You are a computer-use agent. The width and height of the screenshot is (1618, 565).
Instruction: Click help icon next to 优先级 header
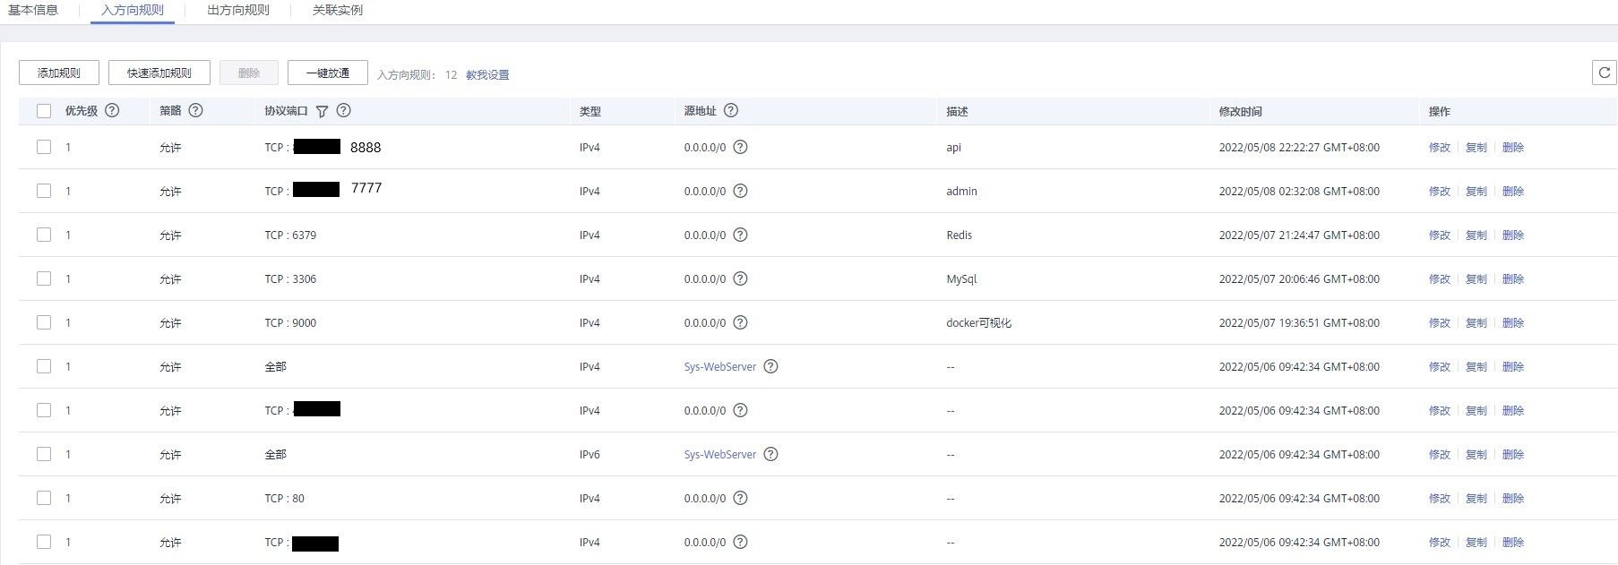(112, 110)
